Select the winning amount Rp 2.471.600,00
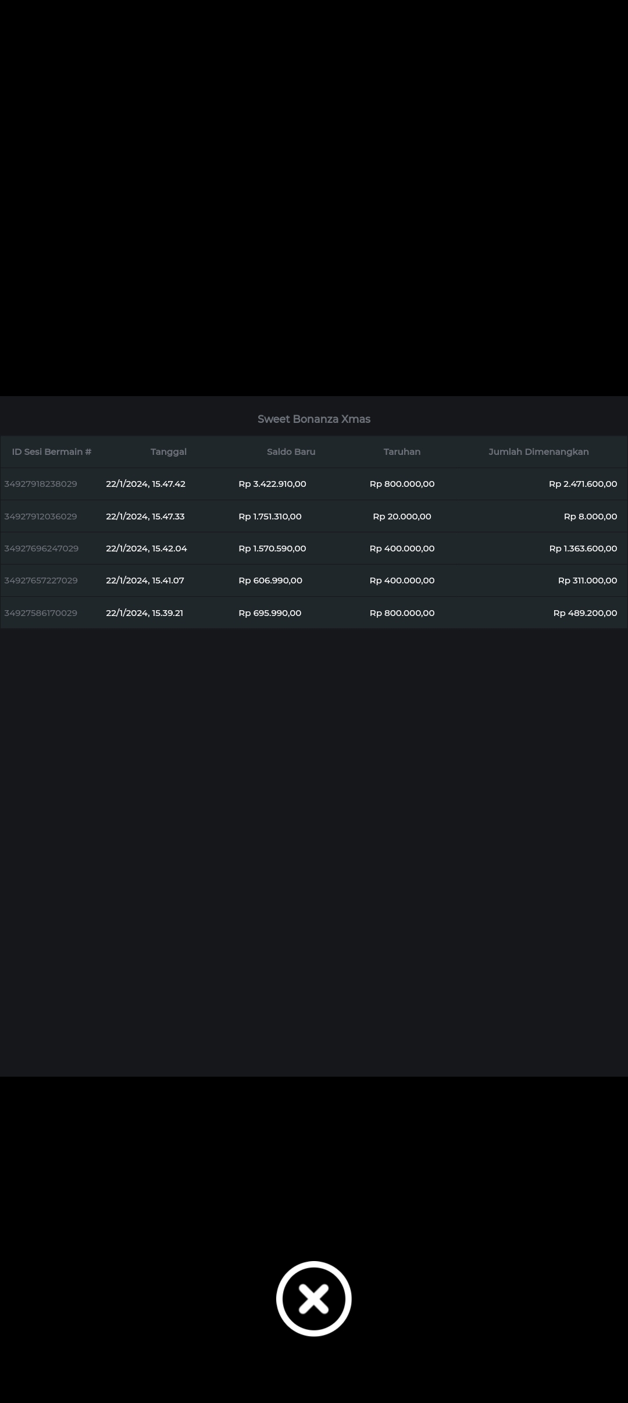Viewport: 628px width, 1403px height. 583,484
